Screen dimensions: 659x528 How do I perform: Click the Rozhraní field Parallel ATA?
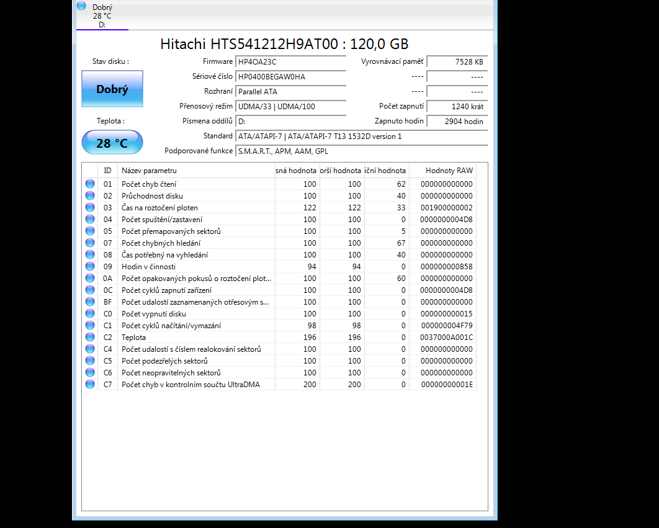pos(291,92)
